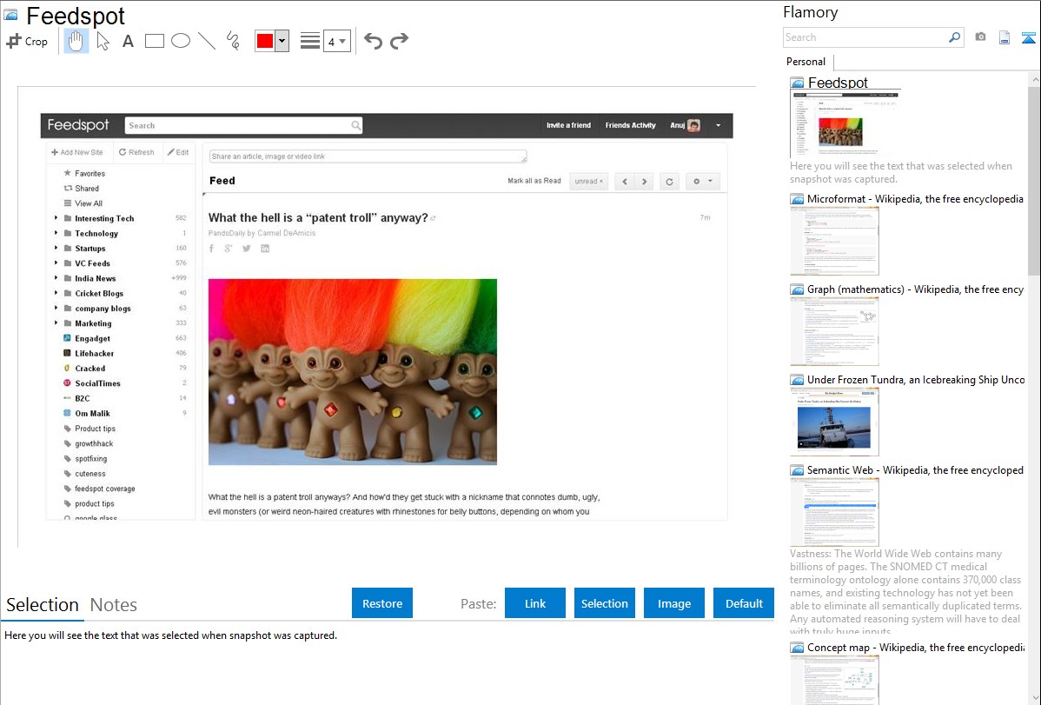
Task: Select the Rectangle shape tool
Action: point(154,41)
